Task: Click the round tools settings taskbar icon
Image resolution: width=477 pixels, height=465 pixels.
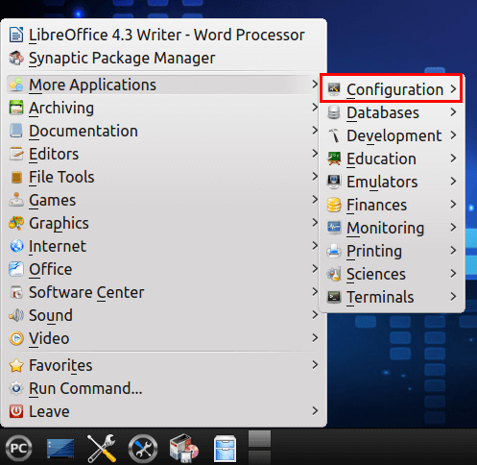Action: [143, 449]
